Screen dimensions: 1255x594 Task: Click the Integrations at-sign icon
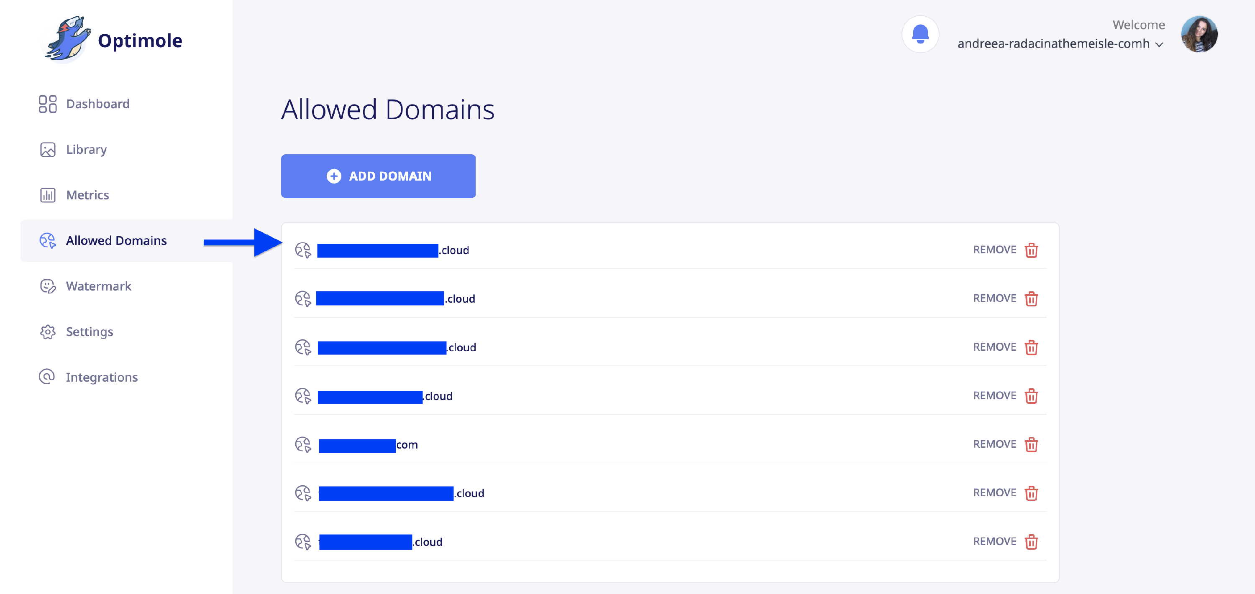tap(47, 377)
